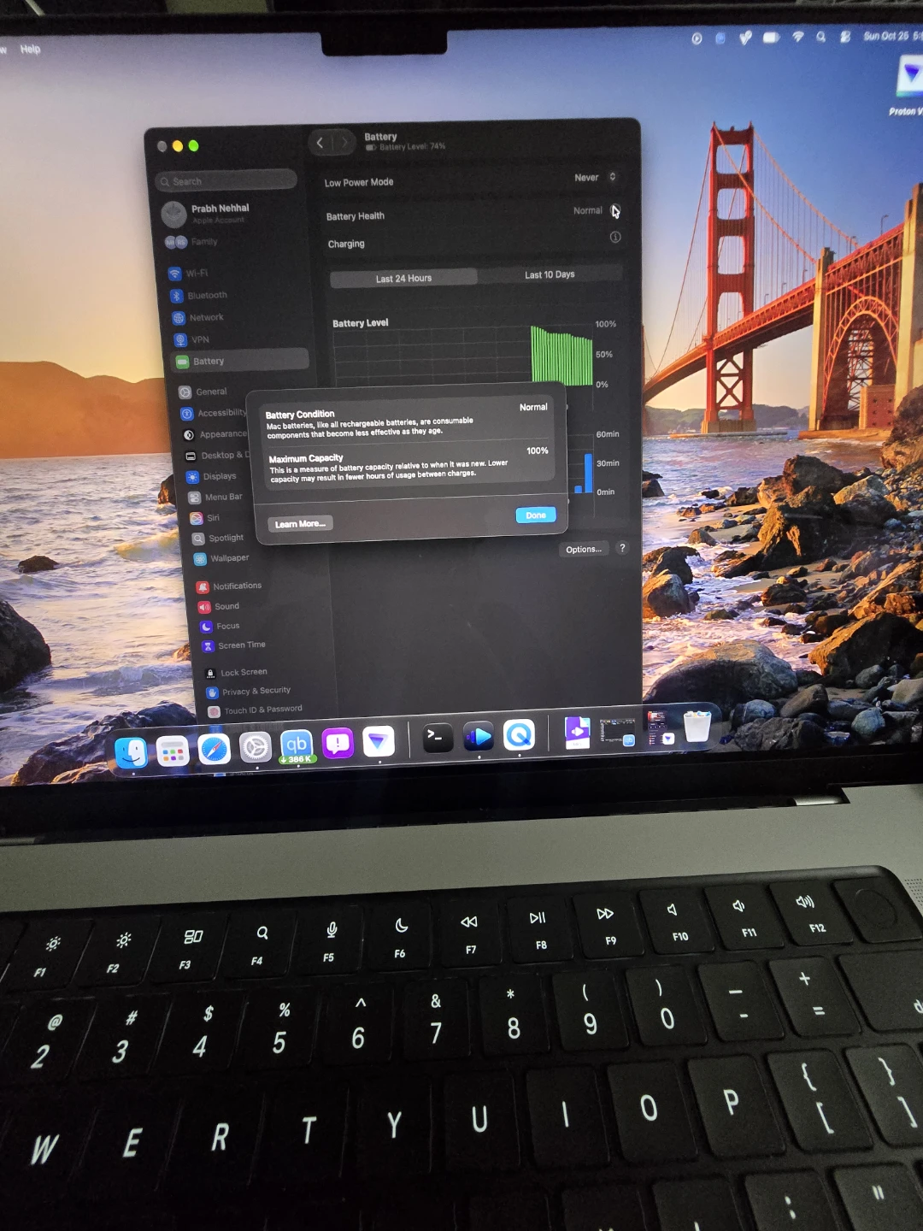The height and width of the screenshot is (1231, 923).
Task: Open QuickTime Player from the Dock
Action: tap(519, 734)
